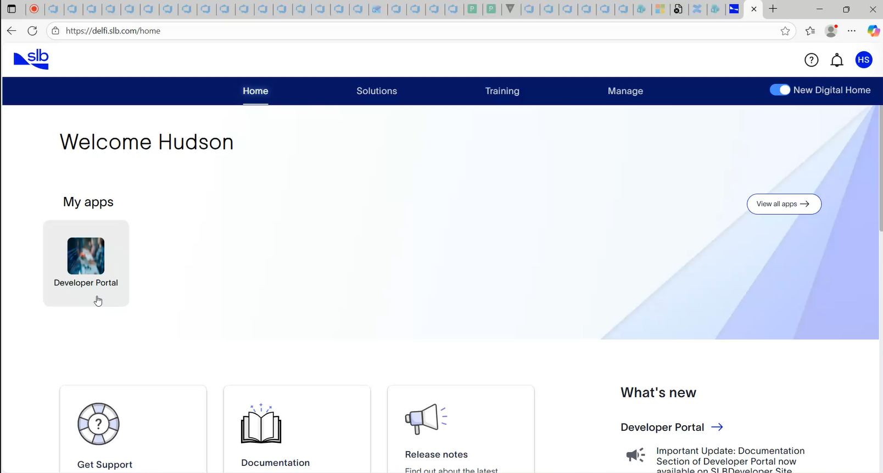The width and height of the screenshot is (883, 473).
Task: Click the What's new heading
Action: [x=658, y=392]
